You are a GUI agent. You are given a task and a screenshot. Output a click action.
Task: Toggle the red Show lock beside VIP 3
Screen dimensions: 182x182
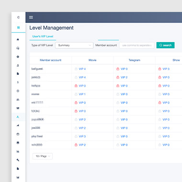[159, 69]
